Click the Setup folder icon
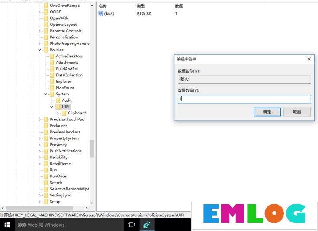The image size is (318, 231). 46,202
